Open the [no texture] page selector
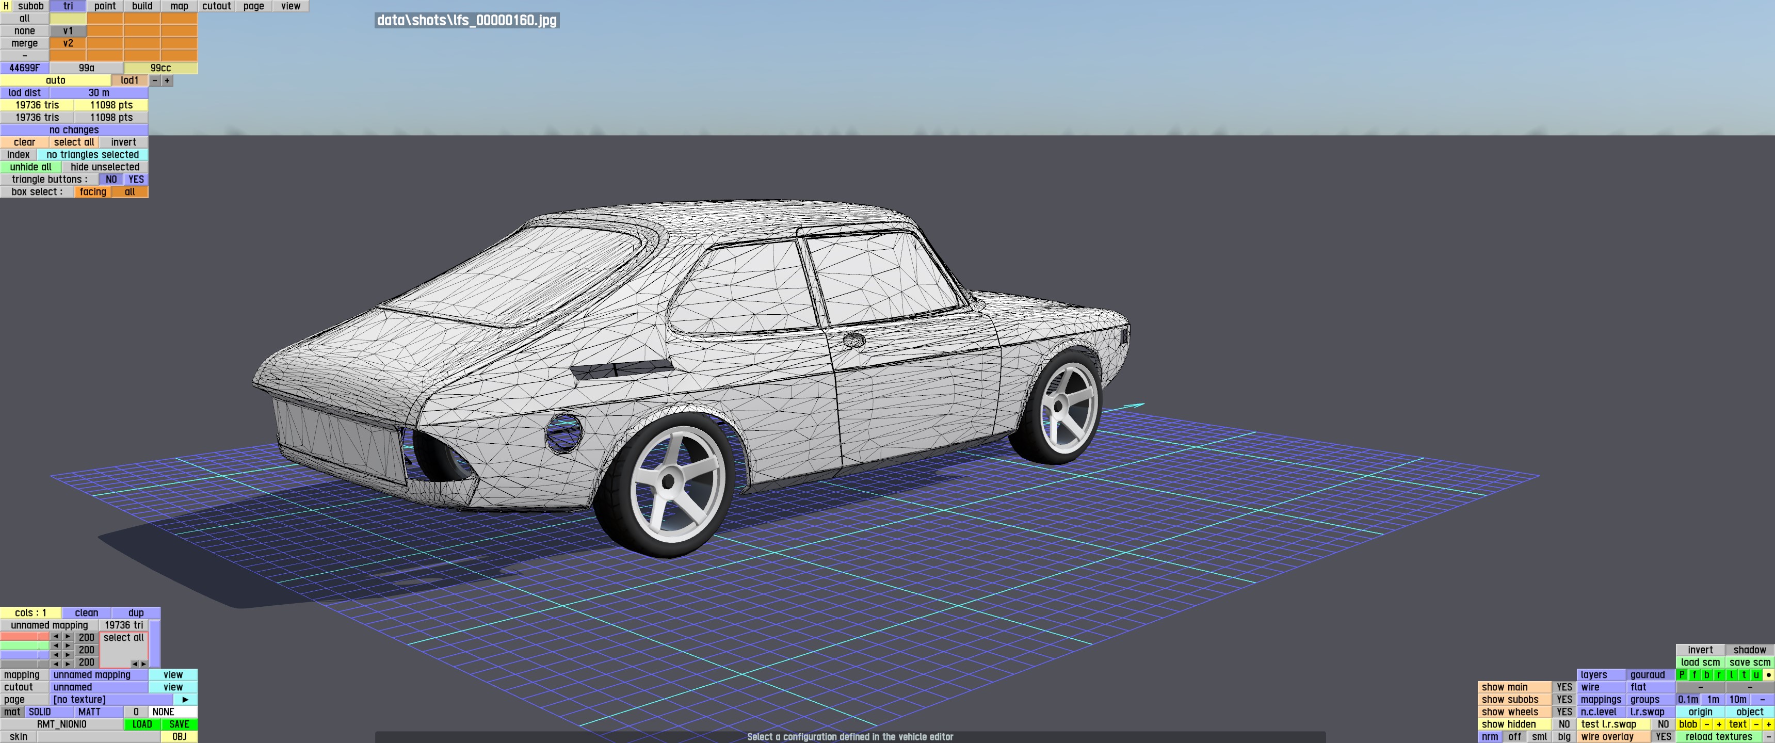The height and width of the screenshot is (743, 1775). pos(110,700)
